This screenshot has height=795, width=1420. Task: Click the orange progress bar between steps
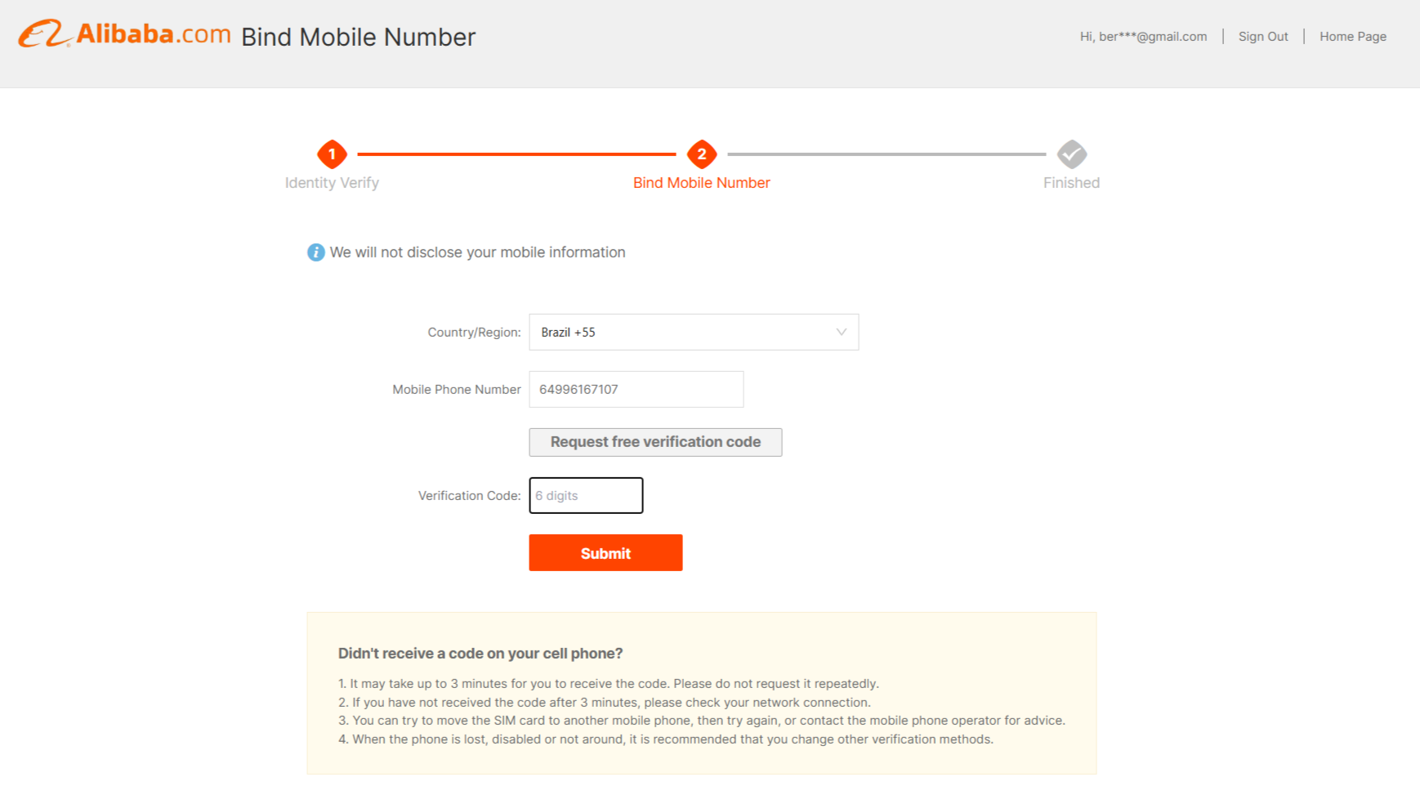point(516,154)
